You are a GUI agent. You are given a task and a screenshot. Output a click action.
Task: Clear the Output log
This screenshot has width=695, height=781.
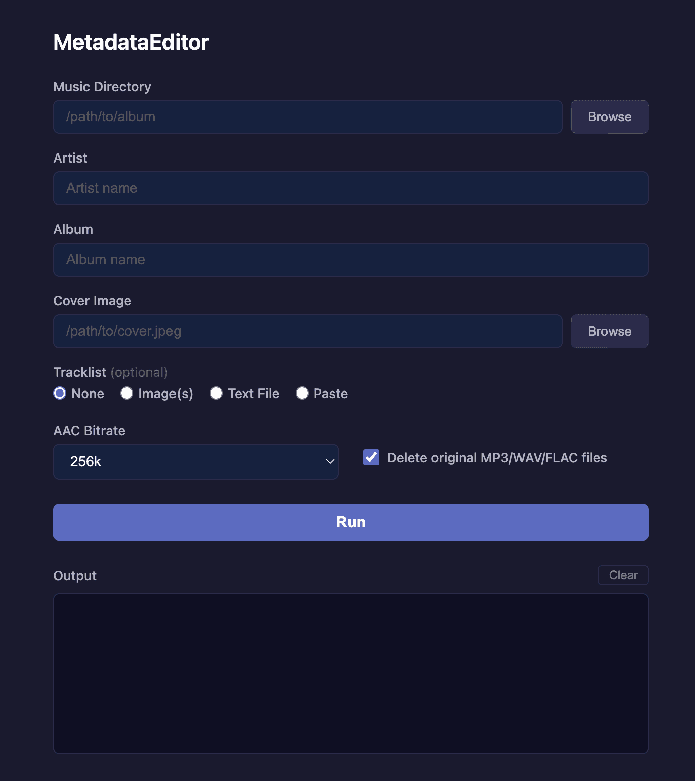pyautogui.click(x=623, y=575)
